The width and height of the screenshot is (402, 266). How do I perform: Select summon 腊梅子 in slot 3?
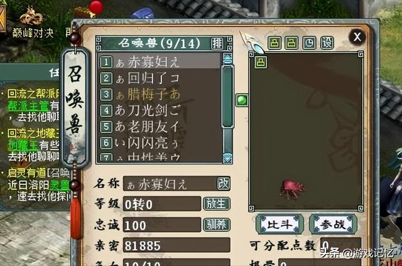tap(160, 95)
